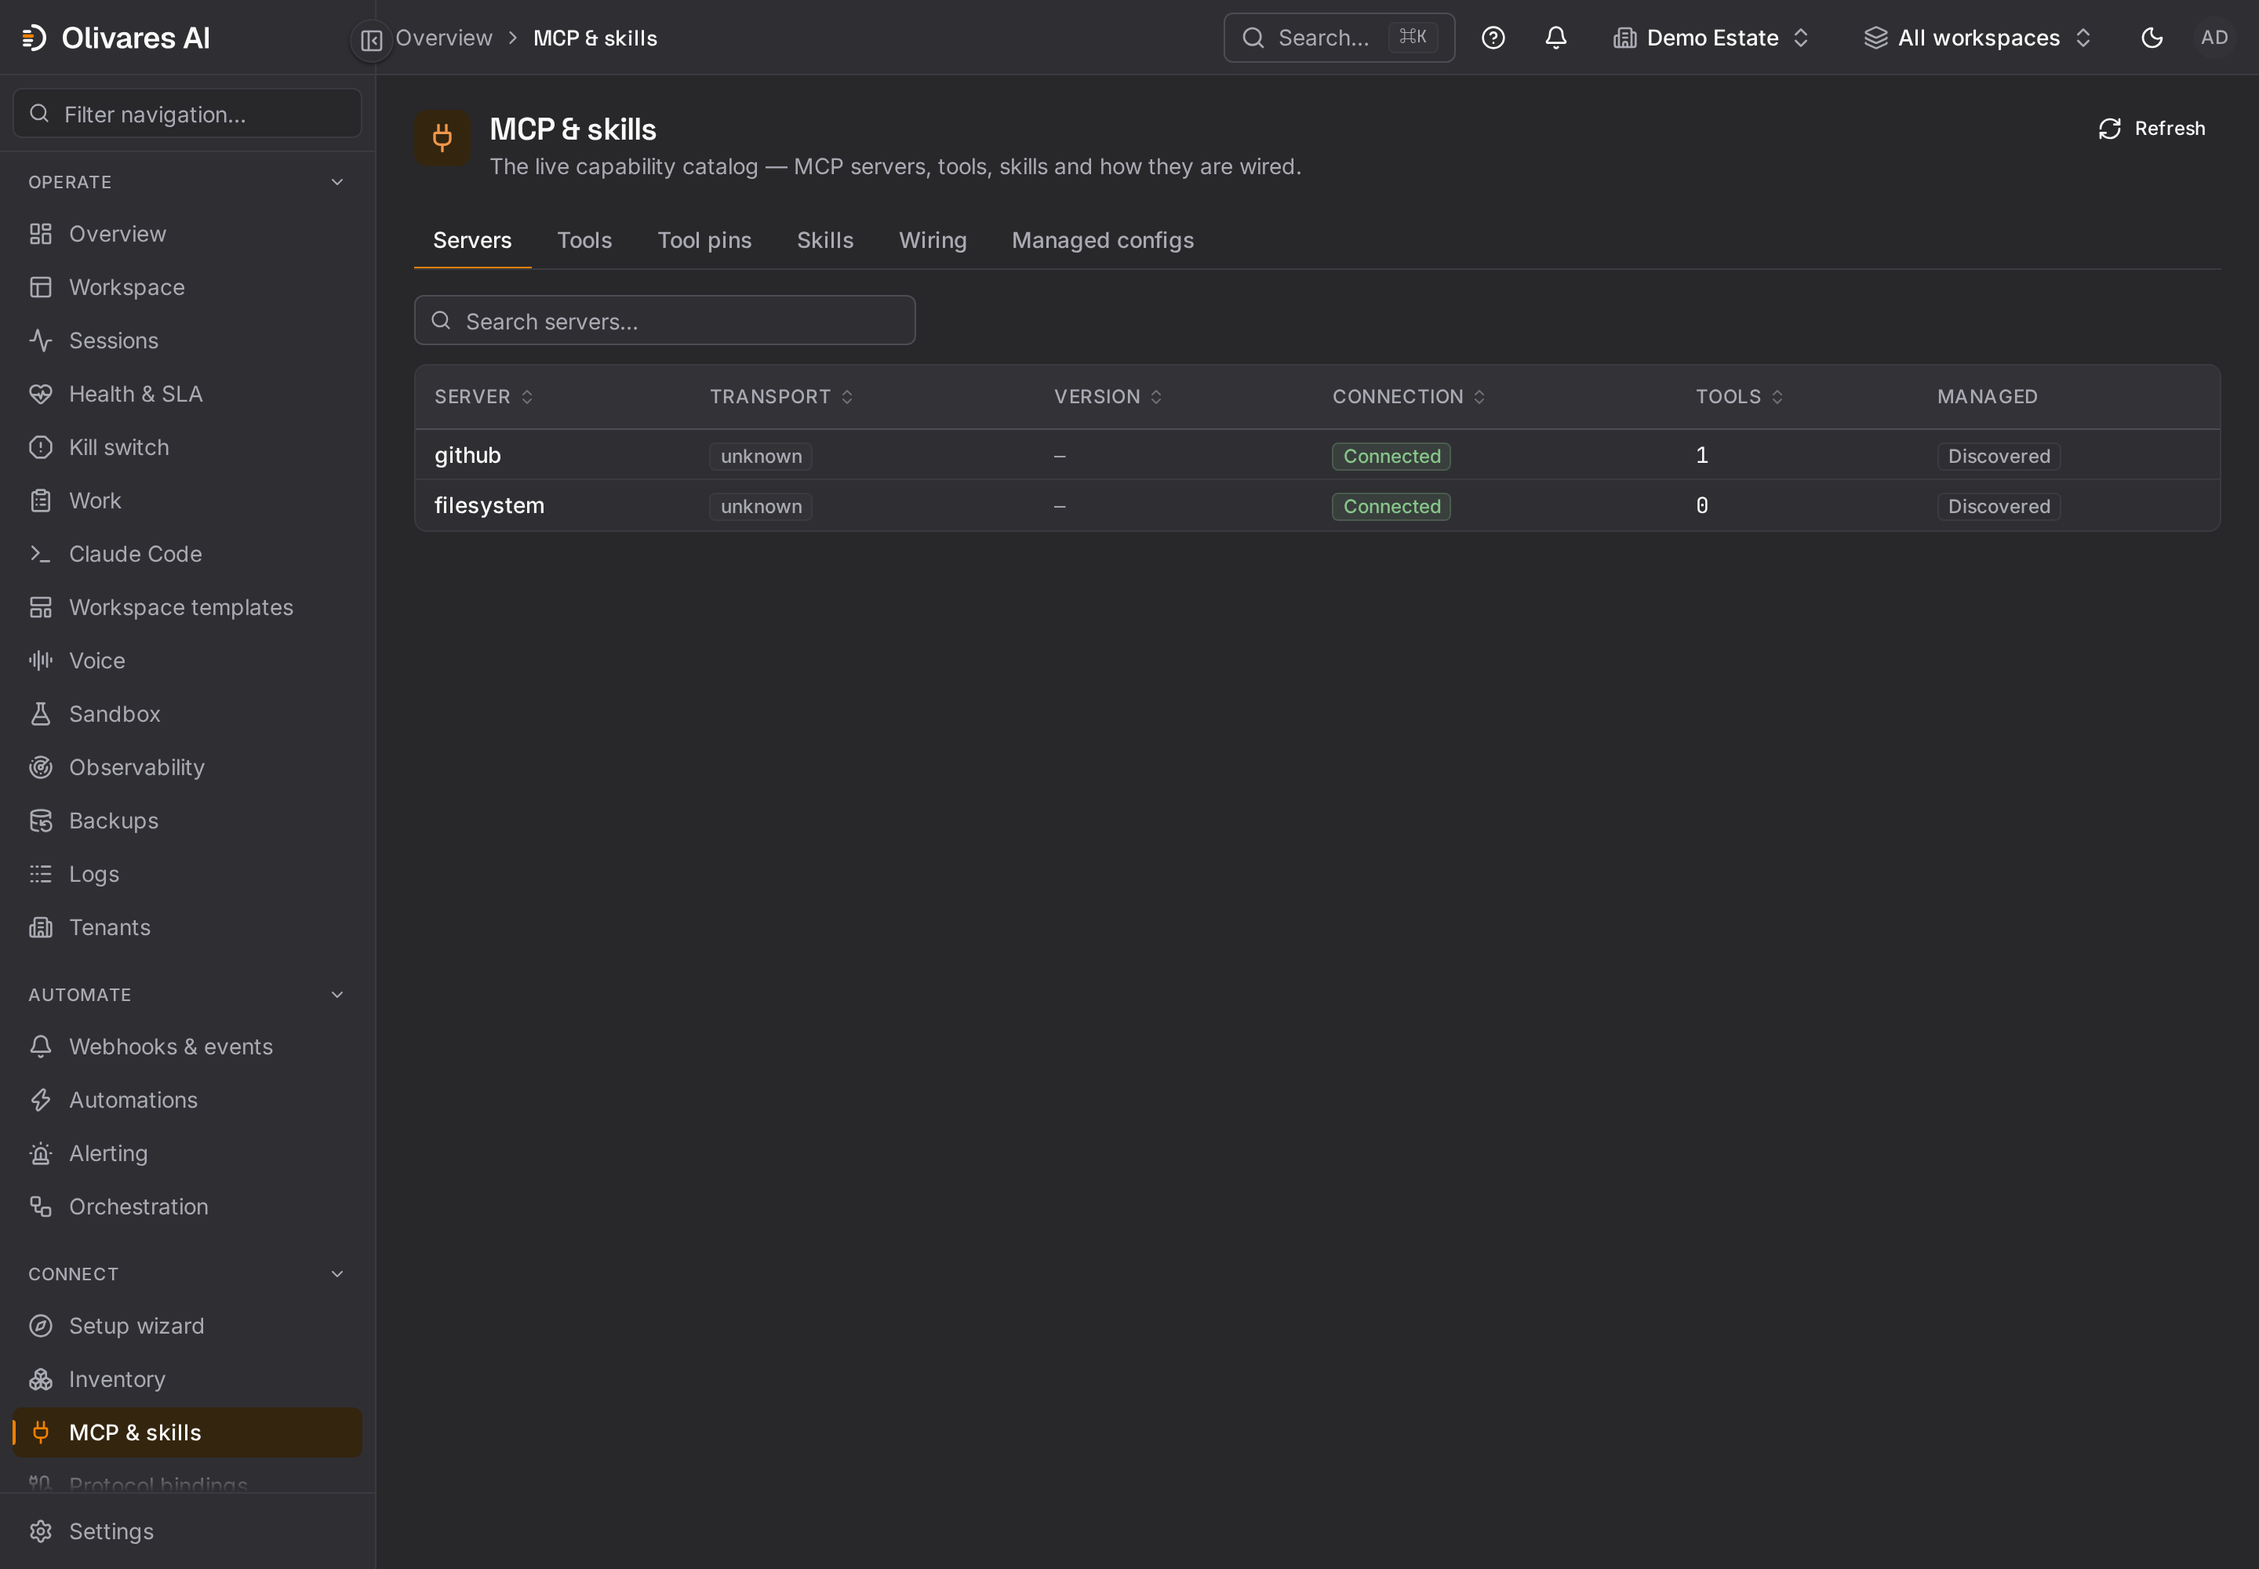Viewport: 2259px width, 1569px height.
Task: Switch to the Wiring tab
Action: (932, 240)
